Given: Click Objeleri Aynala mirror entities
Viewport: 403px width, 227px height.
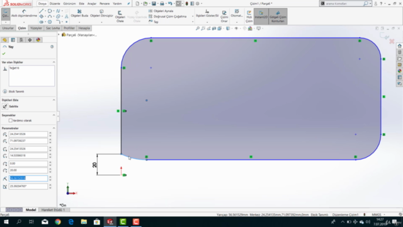Looking at the screenshot, I should pyautogui.click(x=161, y=11).
